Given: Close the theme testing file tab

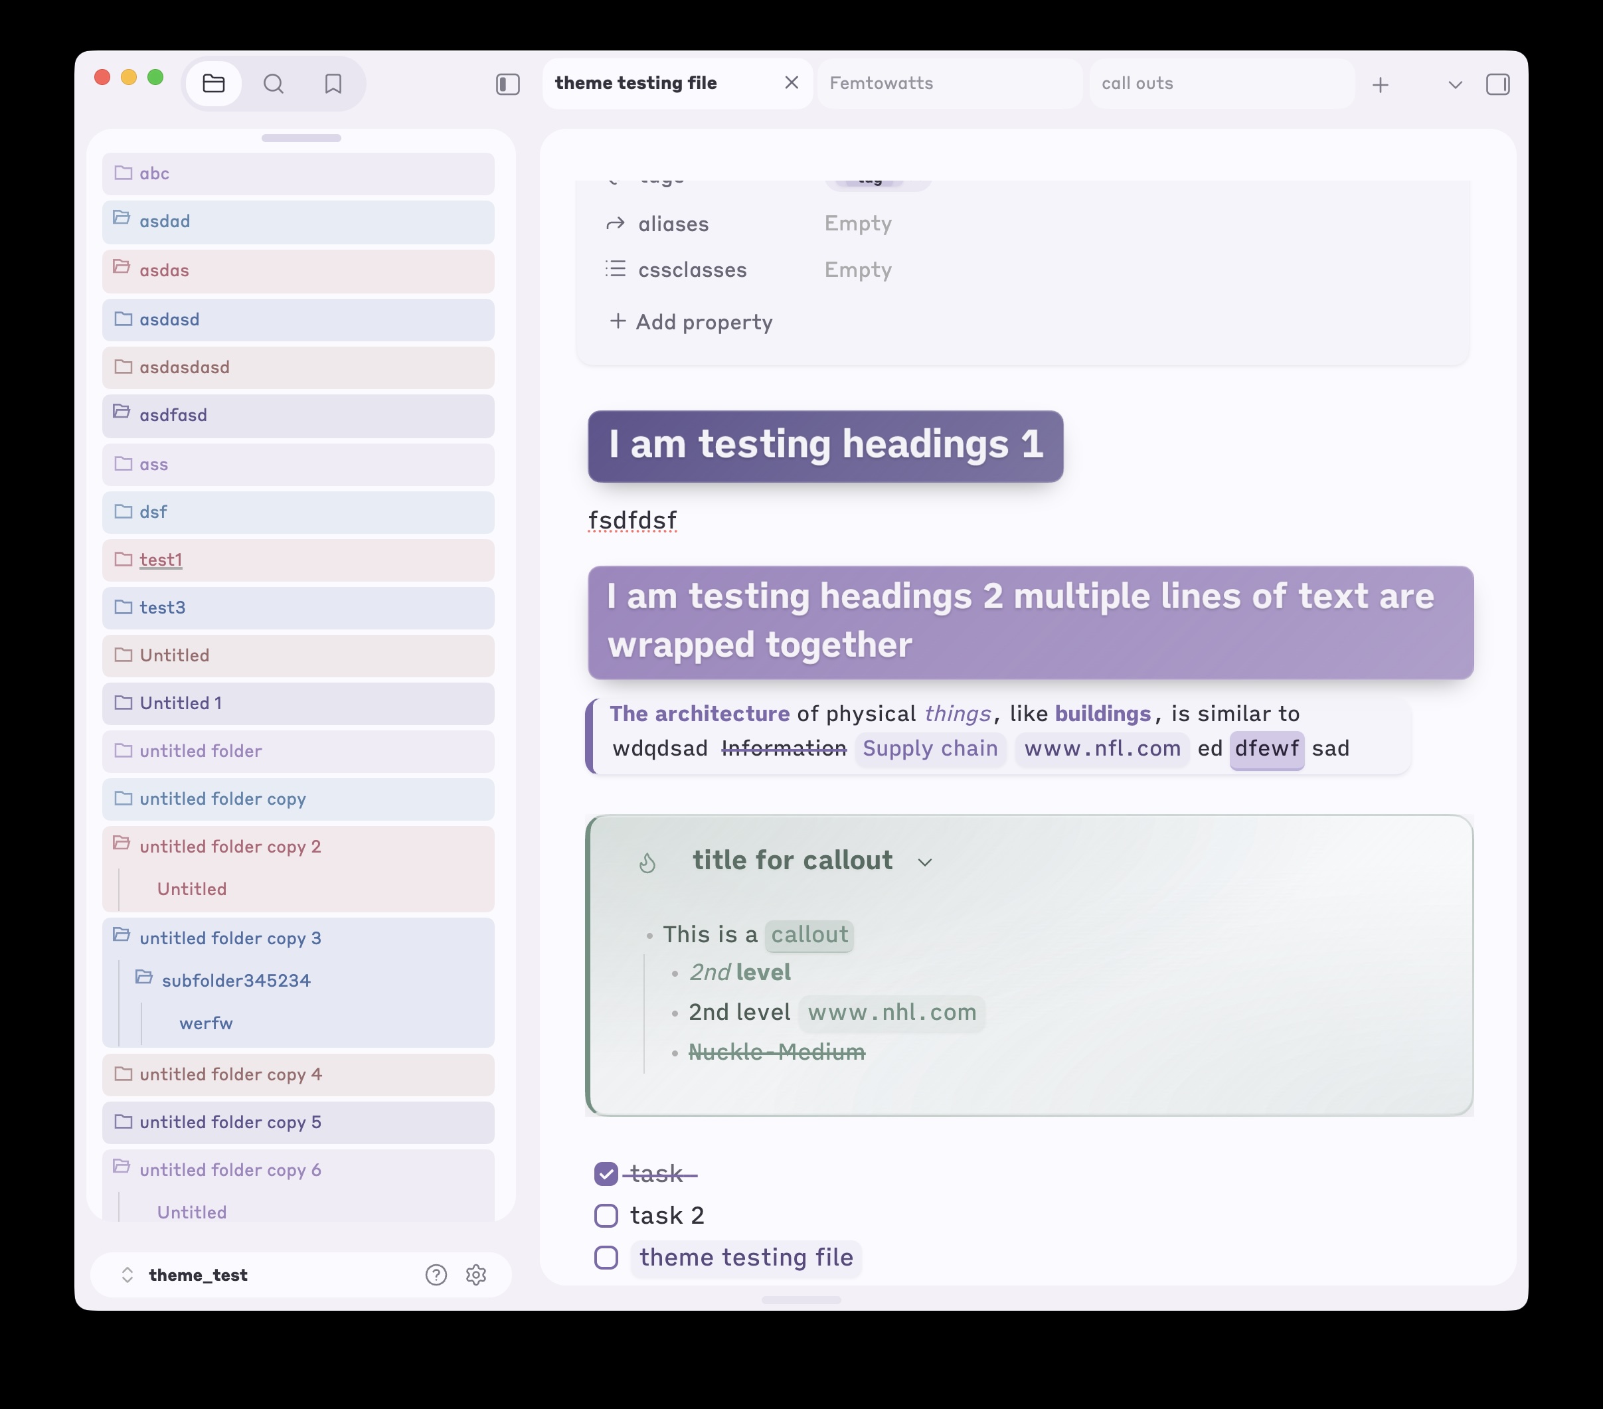Looking at the screenshot, I should (792, 82).
